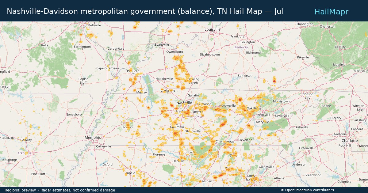The height and width of the screenshot is (193, 368).
Task: Click the Hickory city label
Action: pyautogui.click(x=336, y=118)
